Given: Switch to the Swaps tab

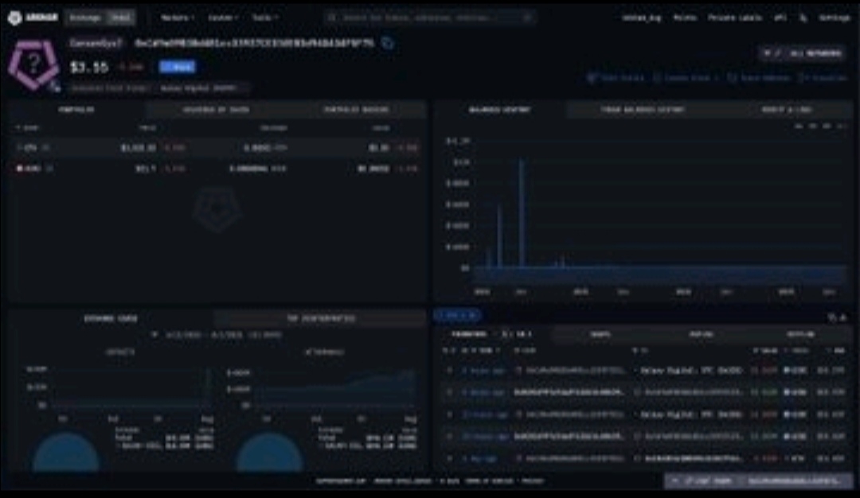Looking at the screenshot, I should [600, 333].
